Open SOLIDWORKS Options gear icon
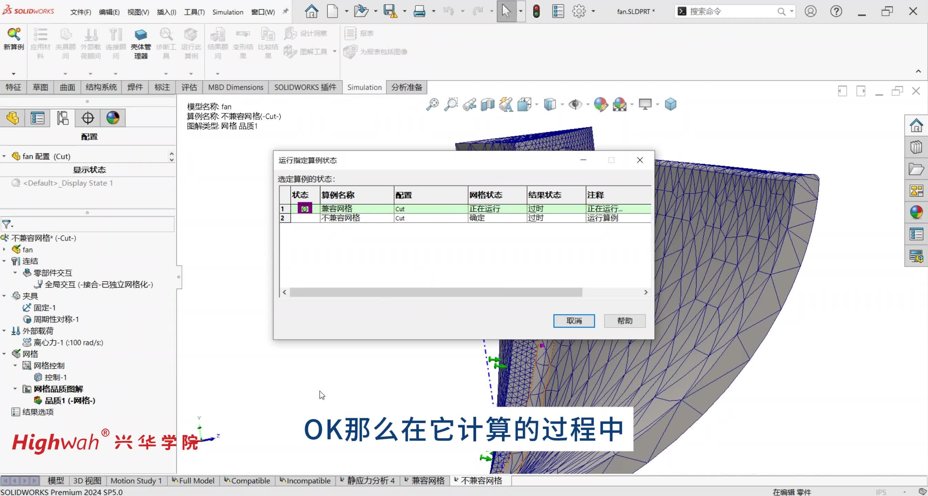 579,11
